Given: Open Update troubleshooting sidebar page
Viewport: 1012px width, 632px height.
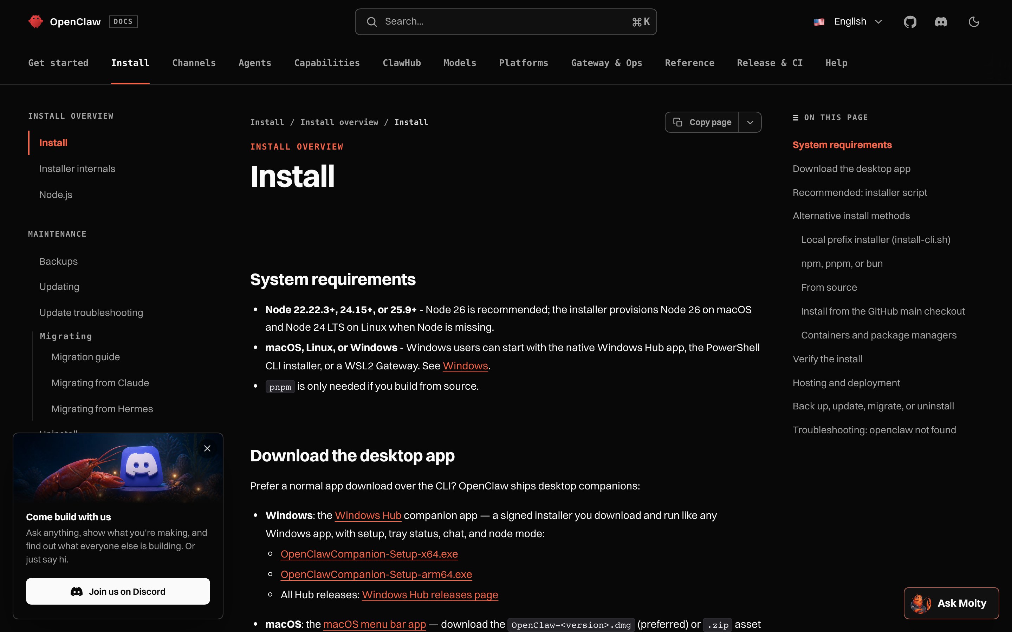Looking at the screenshot, I should [91, 312].
